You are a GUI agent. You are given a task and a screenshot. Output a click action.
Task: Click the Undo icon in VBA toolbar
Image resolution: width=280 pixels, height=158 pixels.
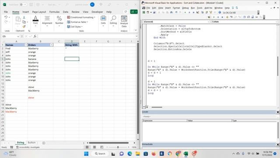(x=176, y=12)
